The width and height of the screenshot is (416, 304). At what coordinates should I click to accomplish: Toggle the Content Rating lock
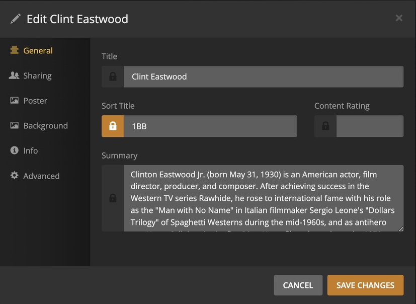click(x=325, y=126)
